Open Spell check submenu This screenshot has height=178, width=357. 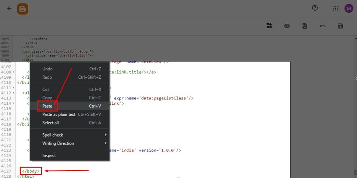70,135
